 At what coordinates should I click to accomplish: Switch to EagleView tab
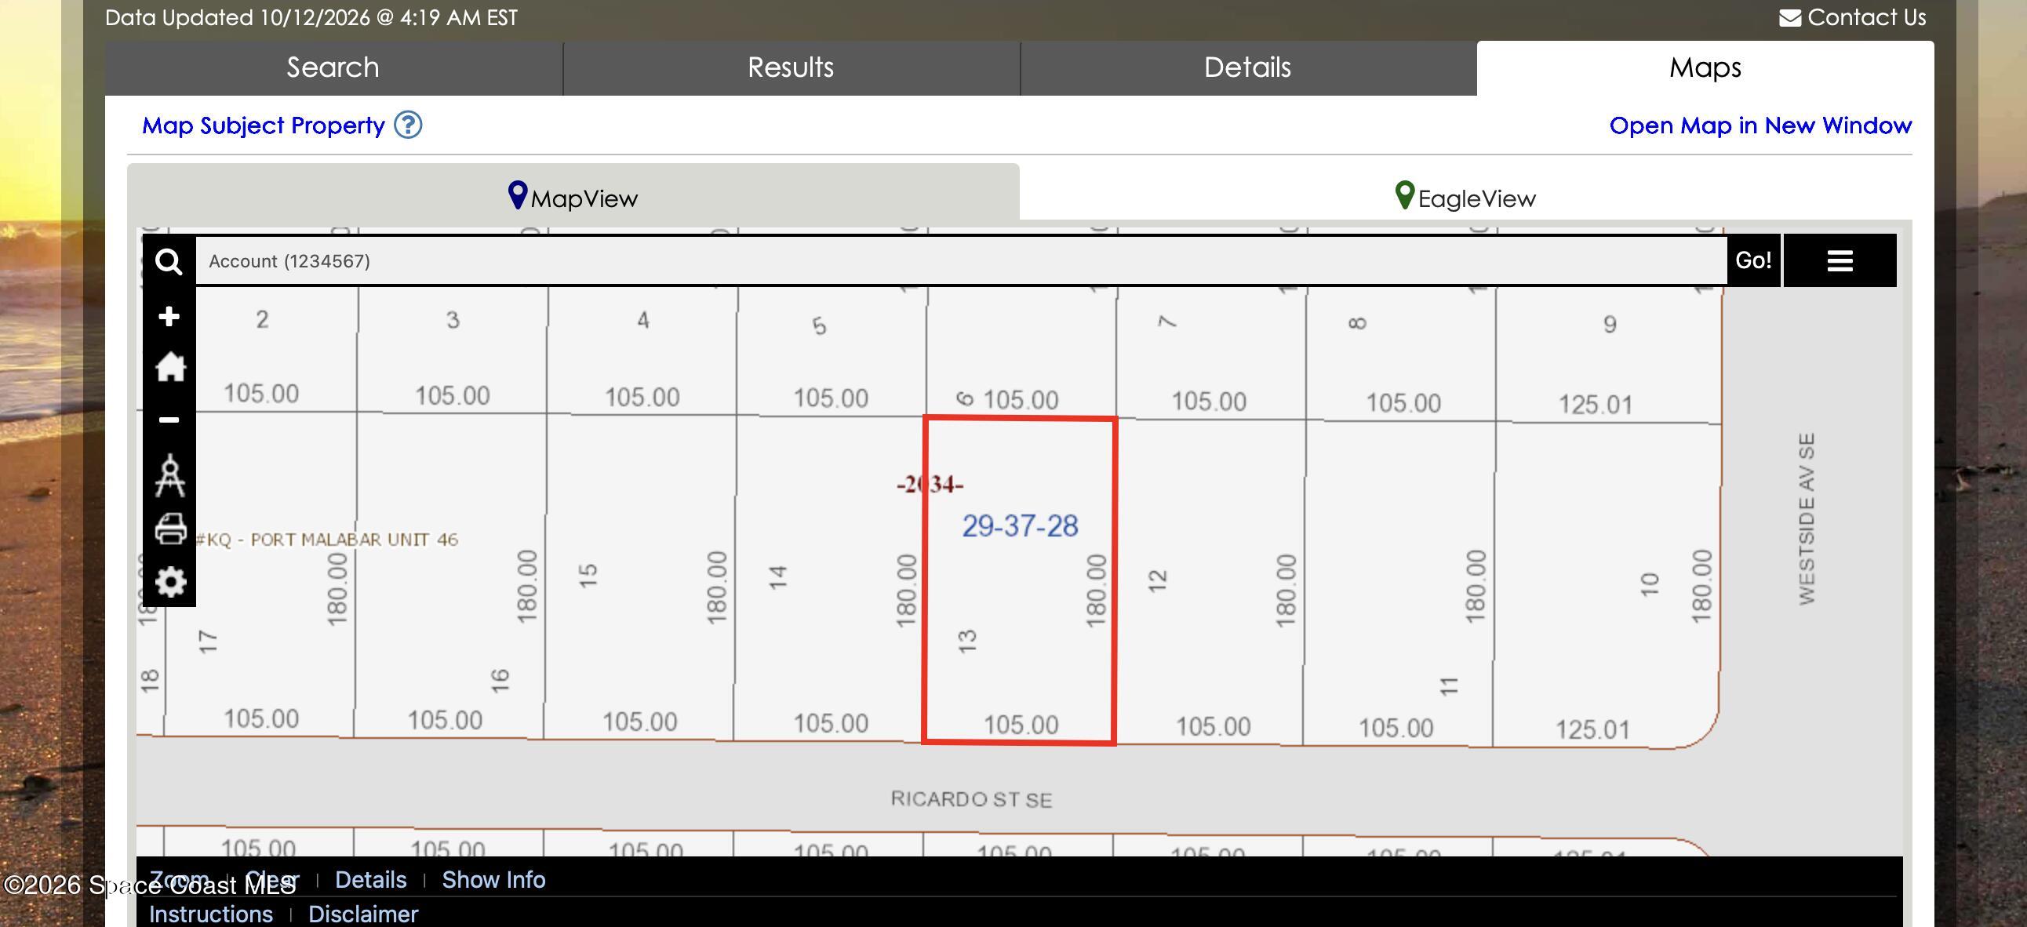1465,197
